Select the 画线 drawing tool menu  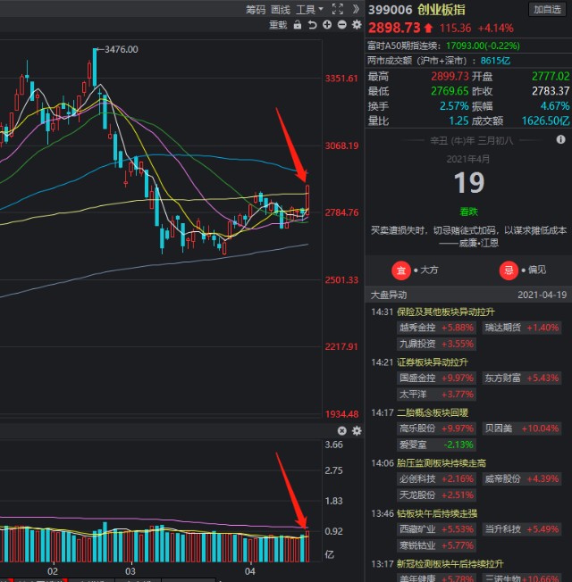coord(281,10)
